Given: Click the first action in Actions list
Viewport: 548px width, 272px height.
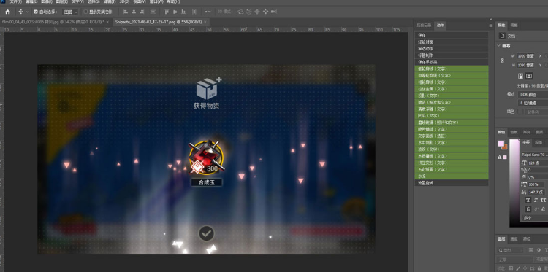Looking at the screenshot, I should tap(452, 35).
